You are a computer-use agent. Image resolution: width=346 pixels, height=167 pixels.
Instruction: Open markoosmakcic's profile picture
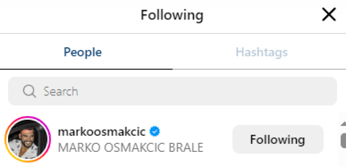(28, 139)
